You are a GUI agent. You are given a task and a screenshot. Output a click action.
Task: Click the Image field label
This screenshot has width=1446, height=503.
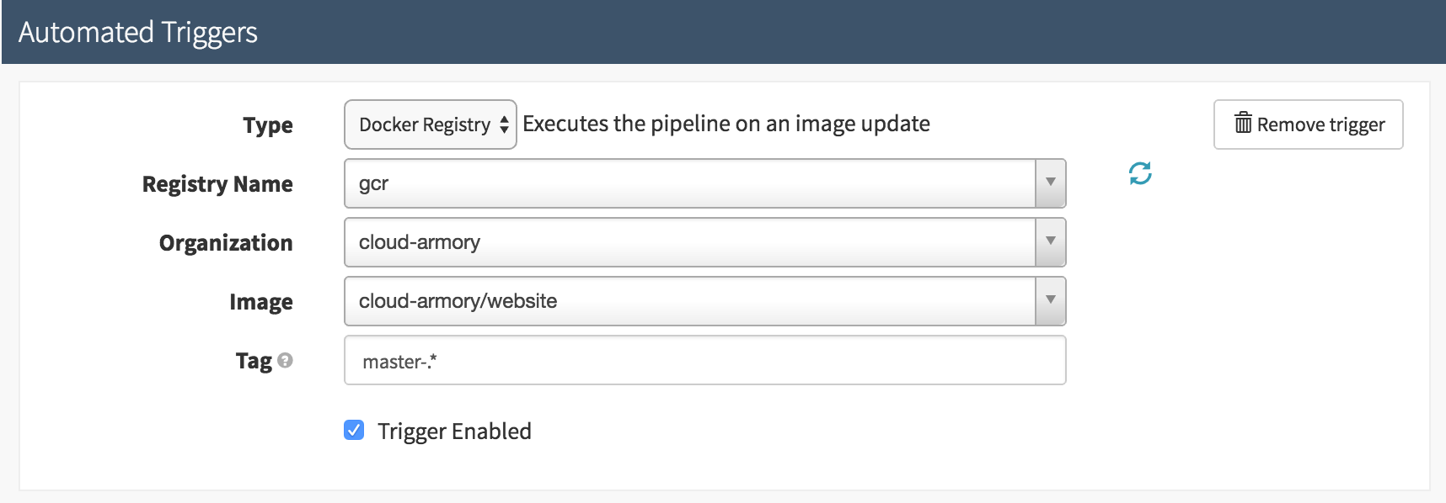pos(261,302)
